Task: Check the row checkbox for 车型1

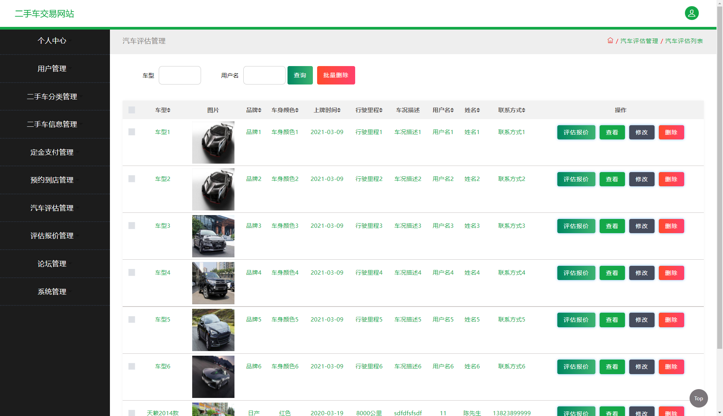Action: click(x=131, y=132)
